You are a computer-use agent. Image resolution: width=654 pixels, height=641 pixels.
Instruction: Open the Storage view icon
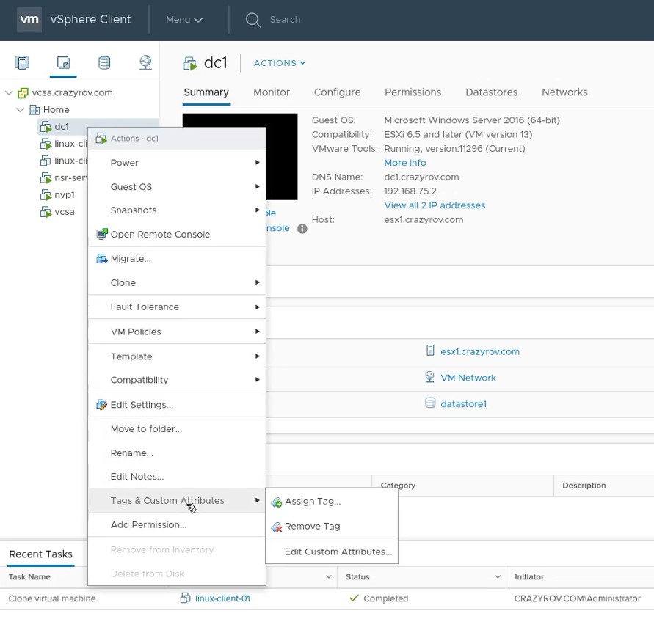point(103,62)
